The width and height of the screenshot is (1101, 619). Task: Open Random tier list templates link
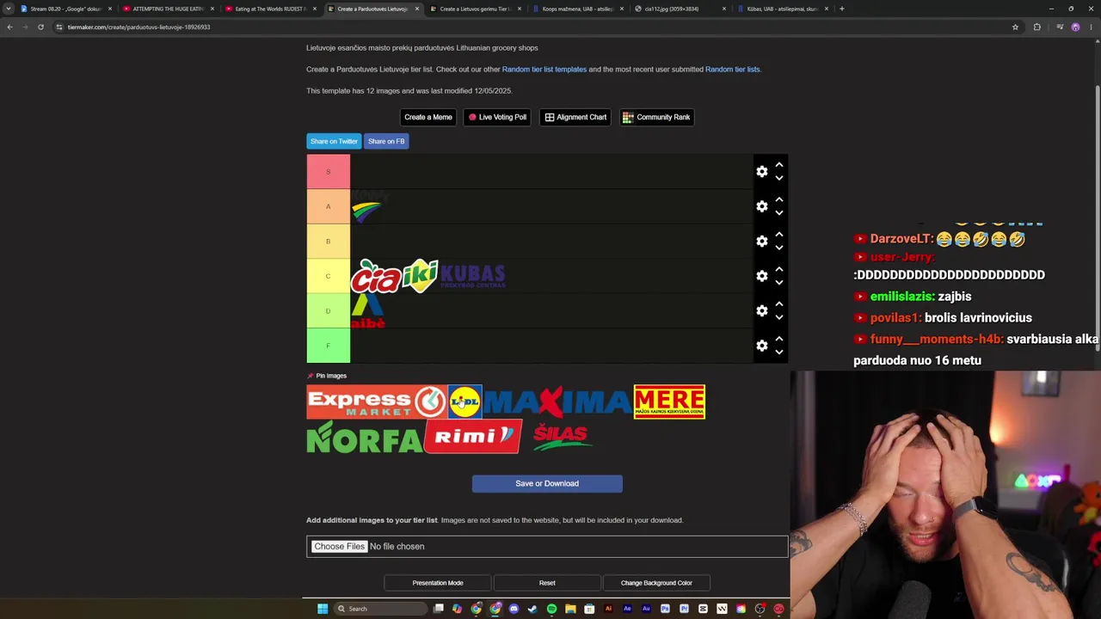(x=544, y=70)
